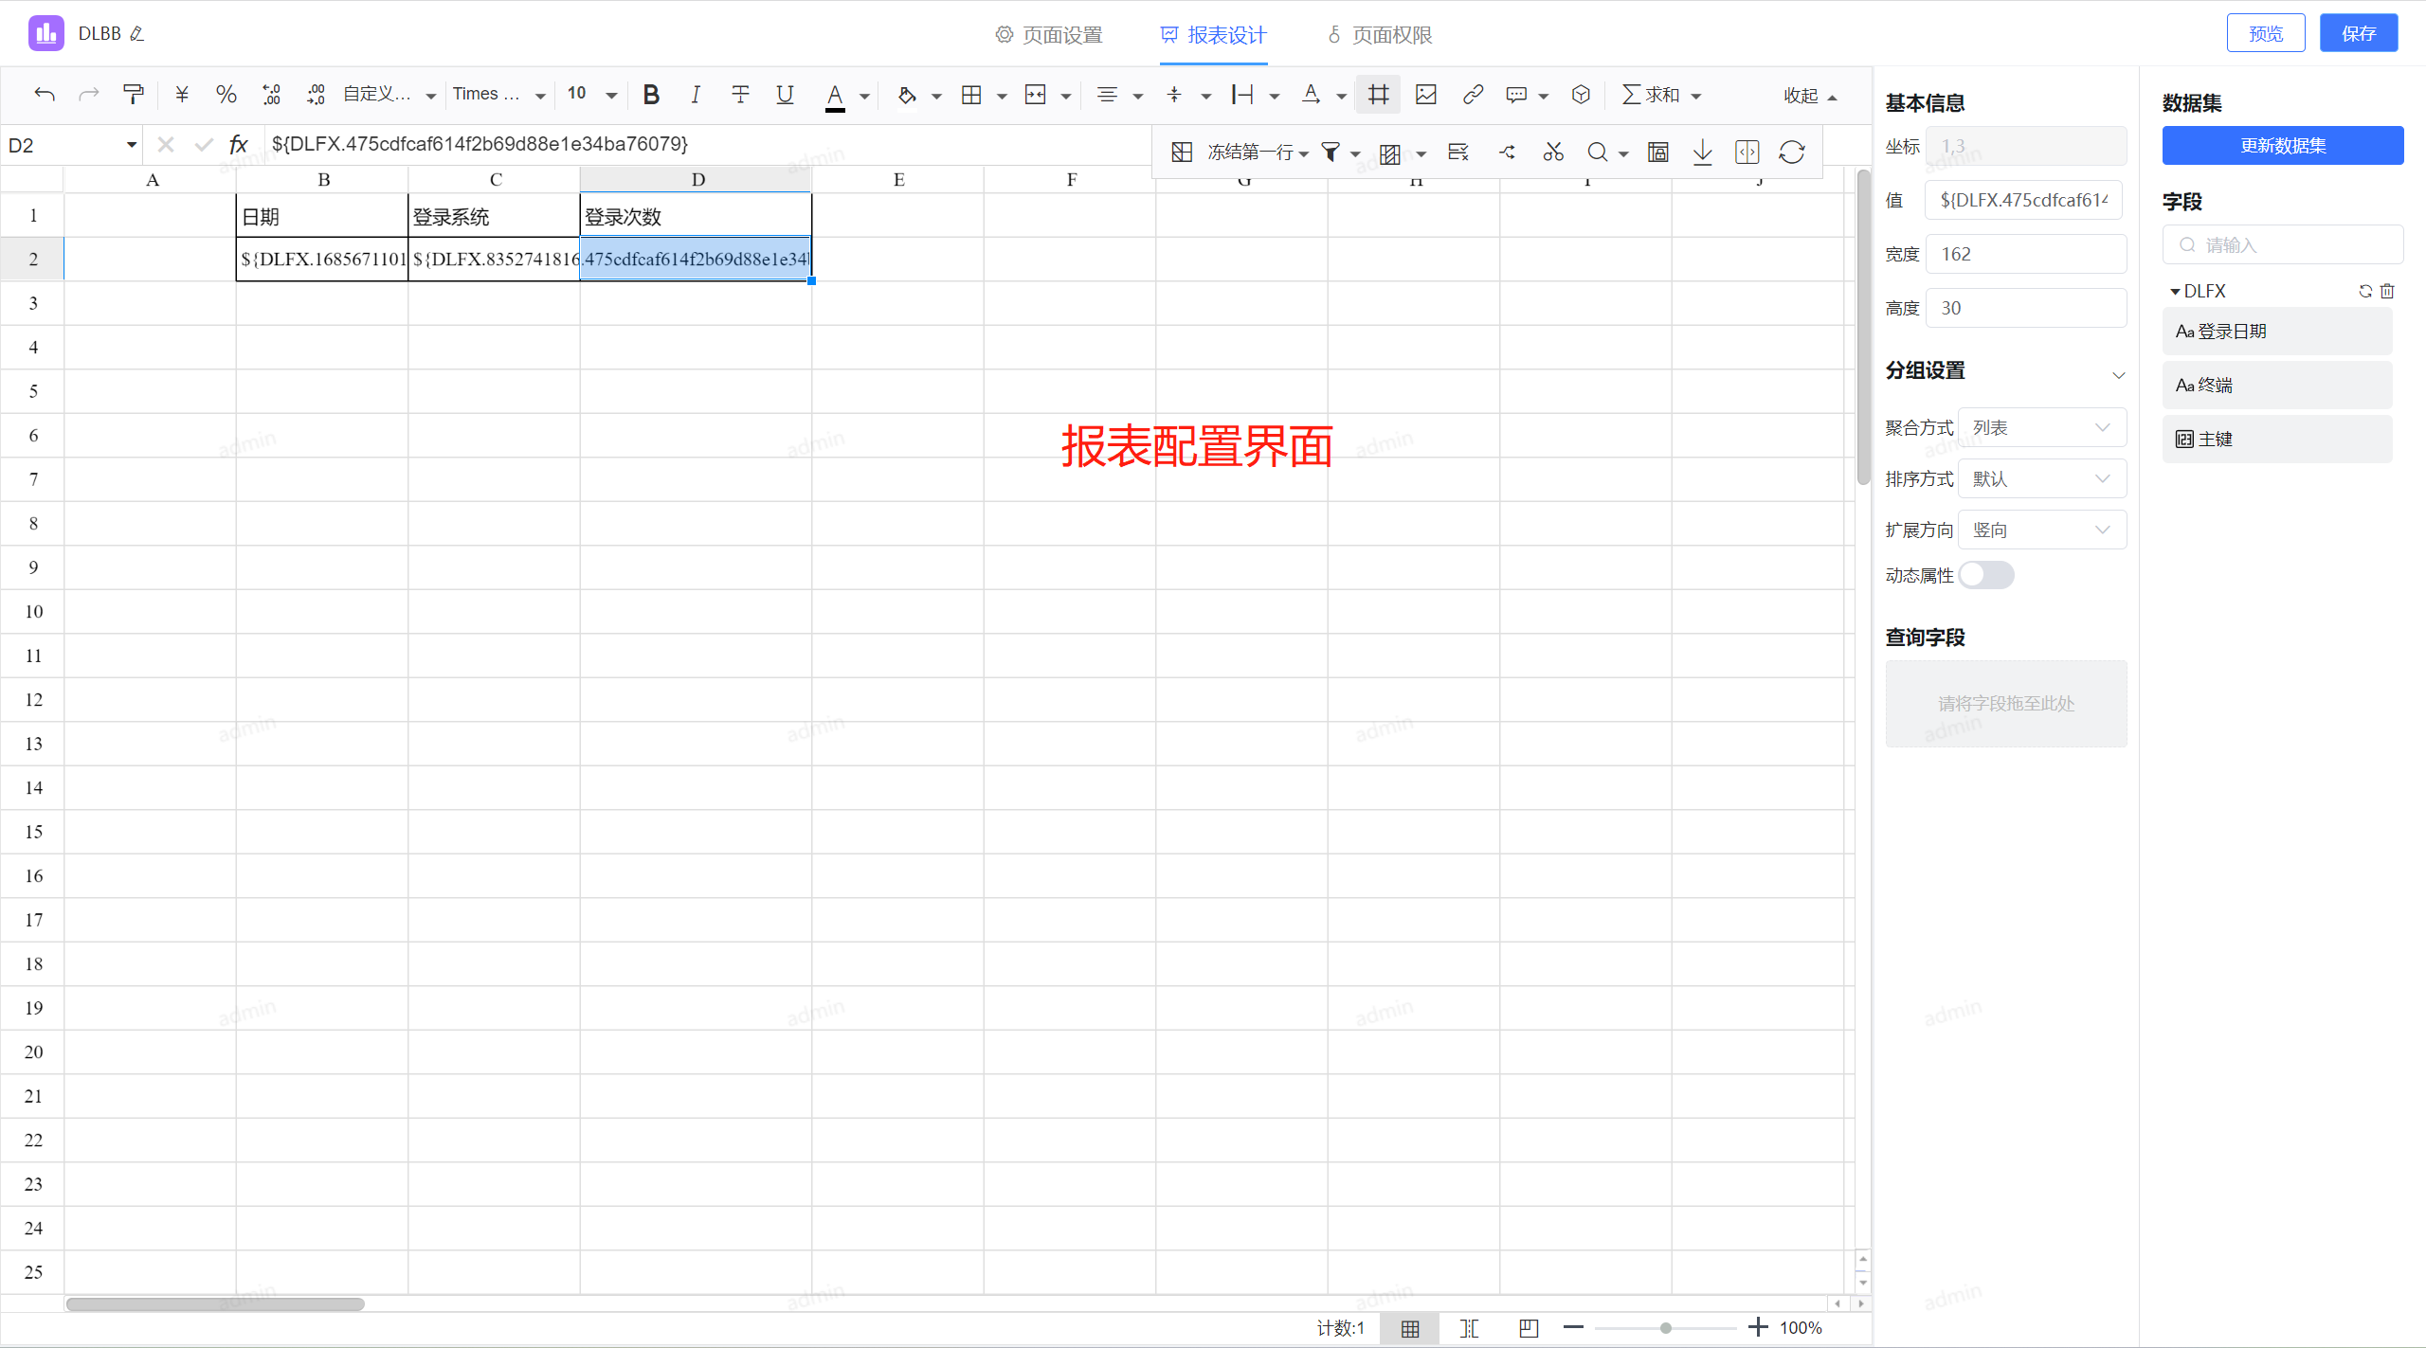The height and width of the screenshot is (1348, 2426).
Task: Click the 保存 save button
Action: tap(2359, 33)
